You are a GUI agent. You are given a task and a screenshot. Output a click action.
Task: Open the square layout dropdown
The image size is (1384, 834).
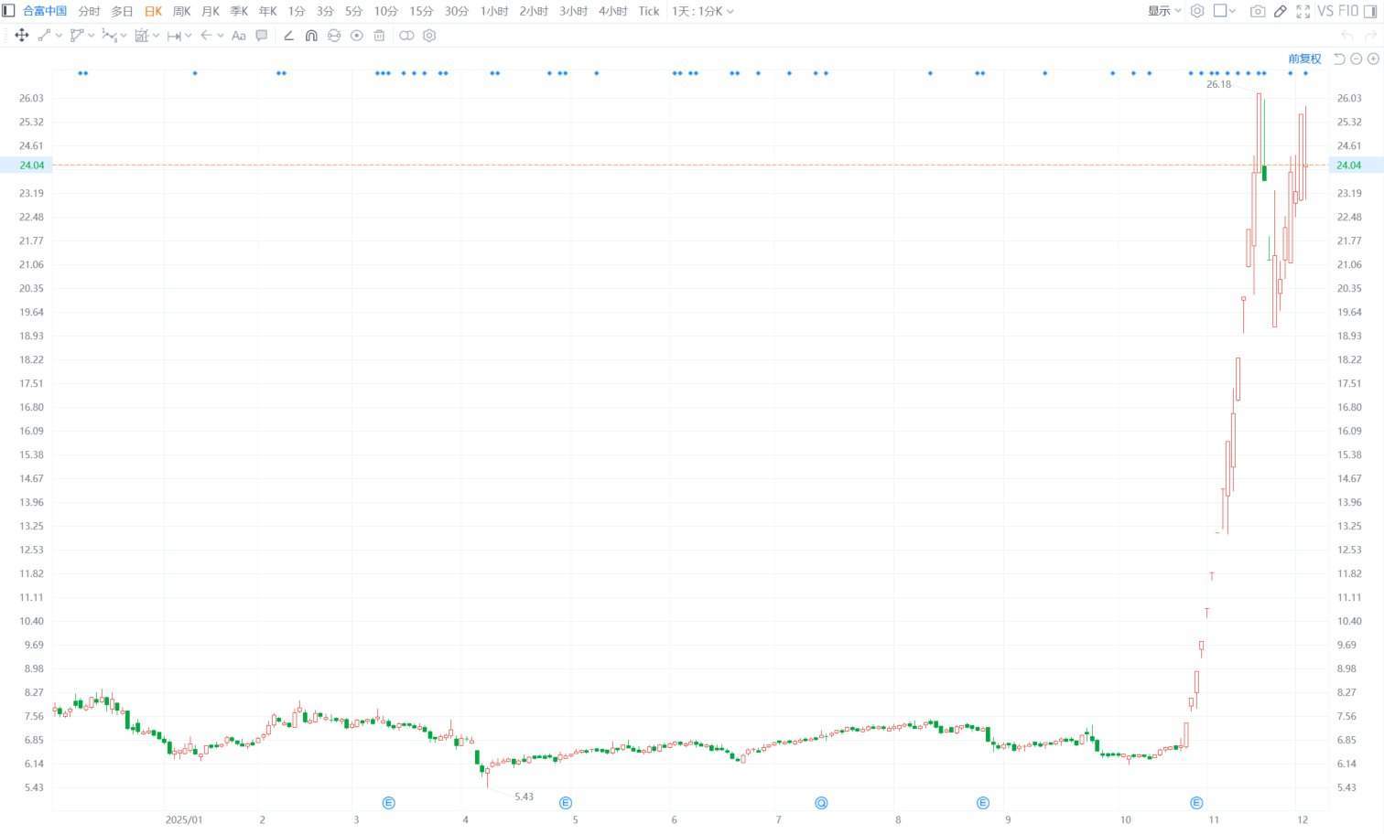click(1225, 11)
